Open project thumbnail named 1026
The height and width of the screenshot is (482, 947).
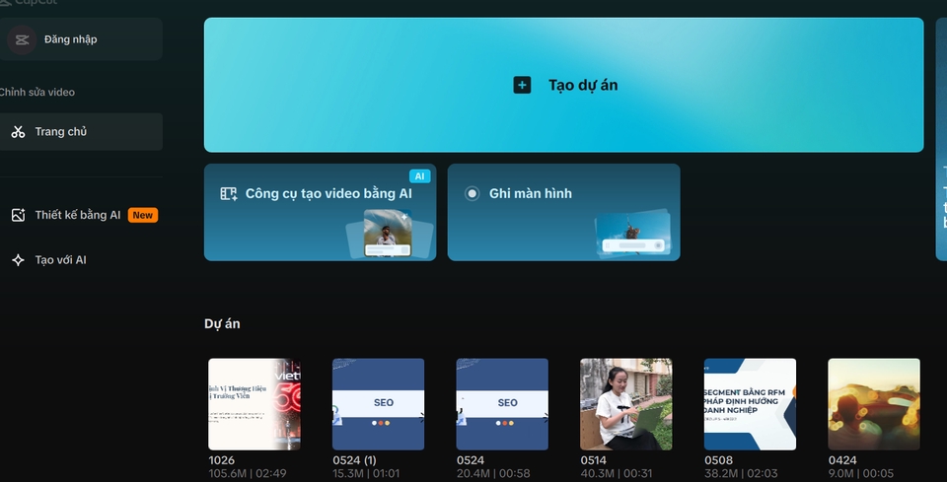[x=255, y=404]
